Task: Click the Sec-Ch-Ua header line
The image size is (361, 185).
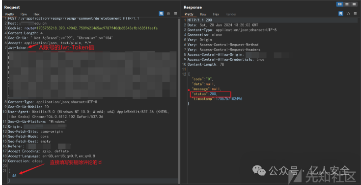Action: (60, 38)
